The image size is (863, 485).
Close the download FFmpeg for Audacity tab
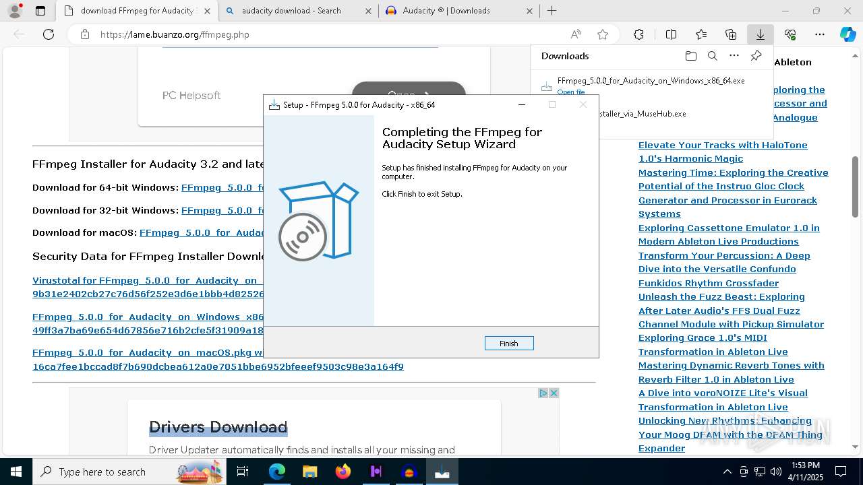[207, 11]
